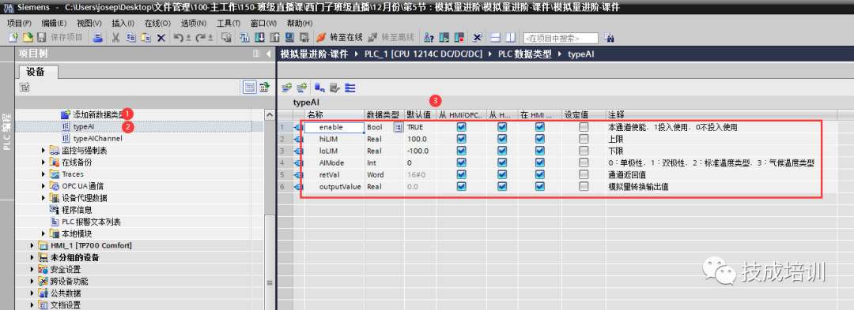Expand the 监控与强制表 tree node

[43, 151]
